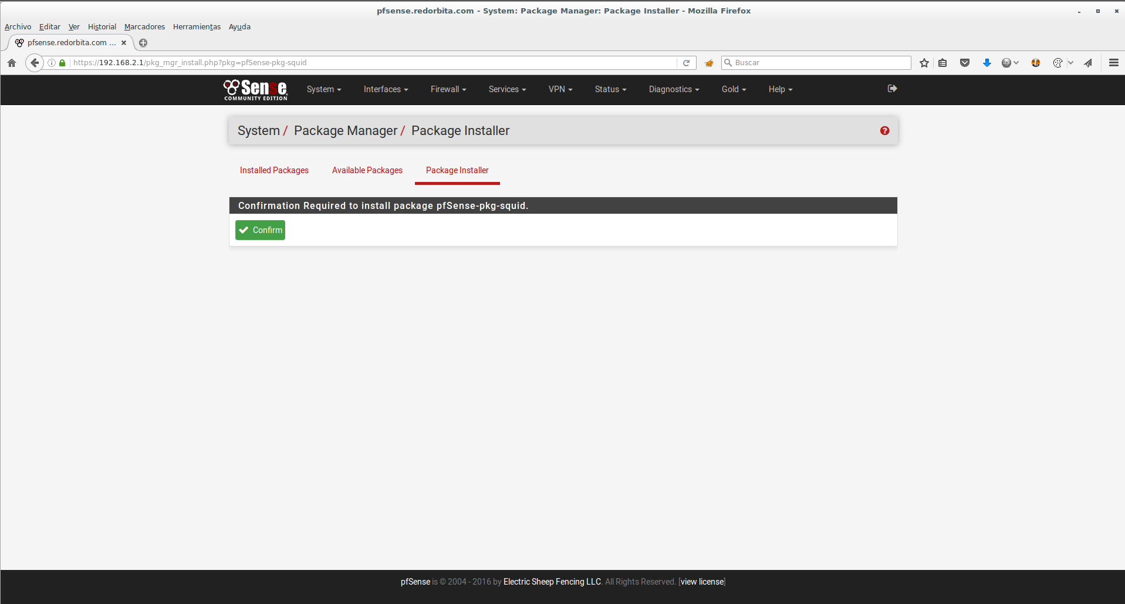This screenshot has height=604, width=1125.
Task: Switch to the Installed Packages tab
Action: (x=274, y=170)
